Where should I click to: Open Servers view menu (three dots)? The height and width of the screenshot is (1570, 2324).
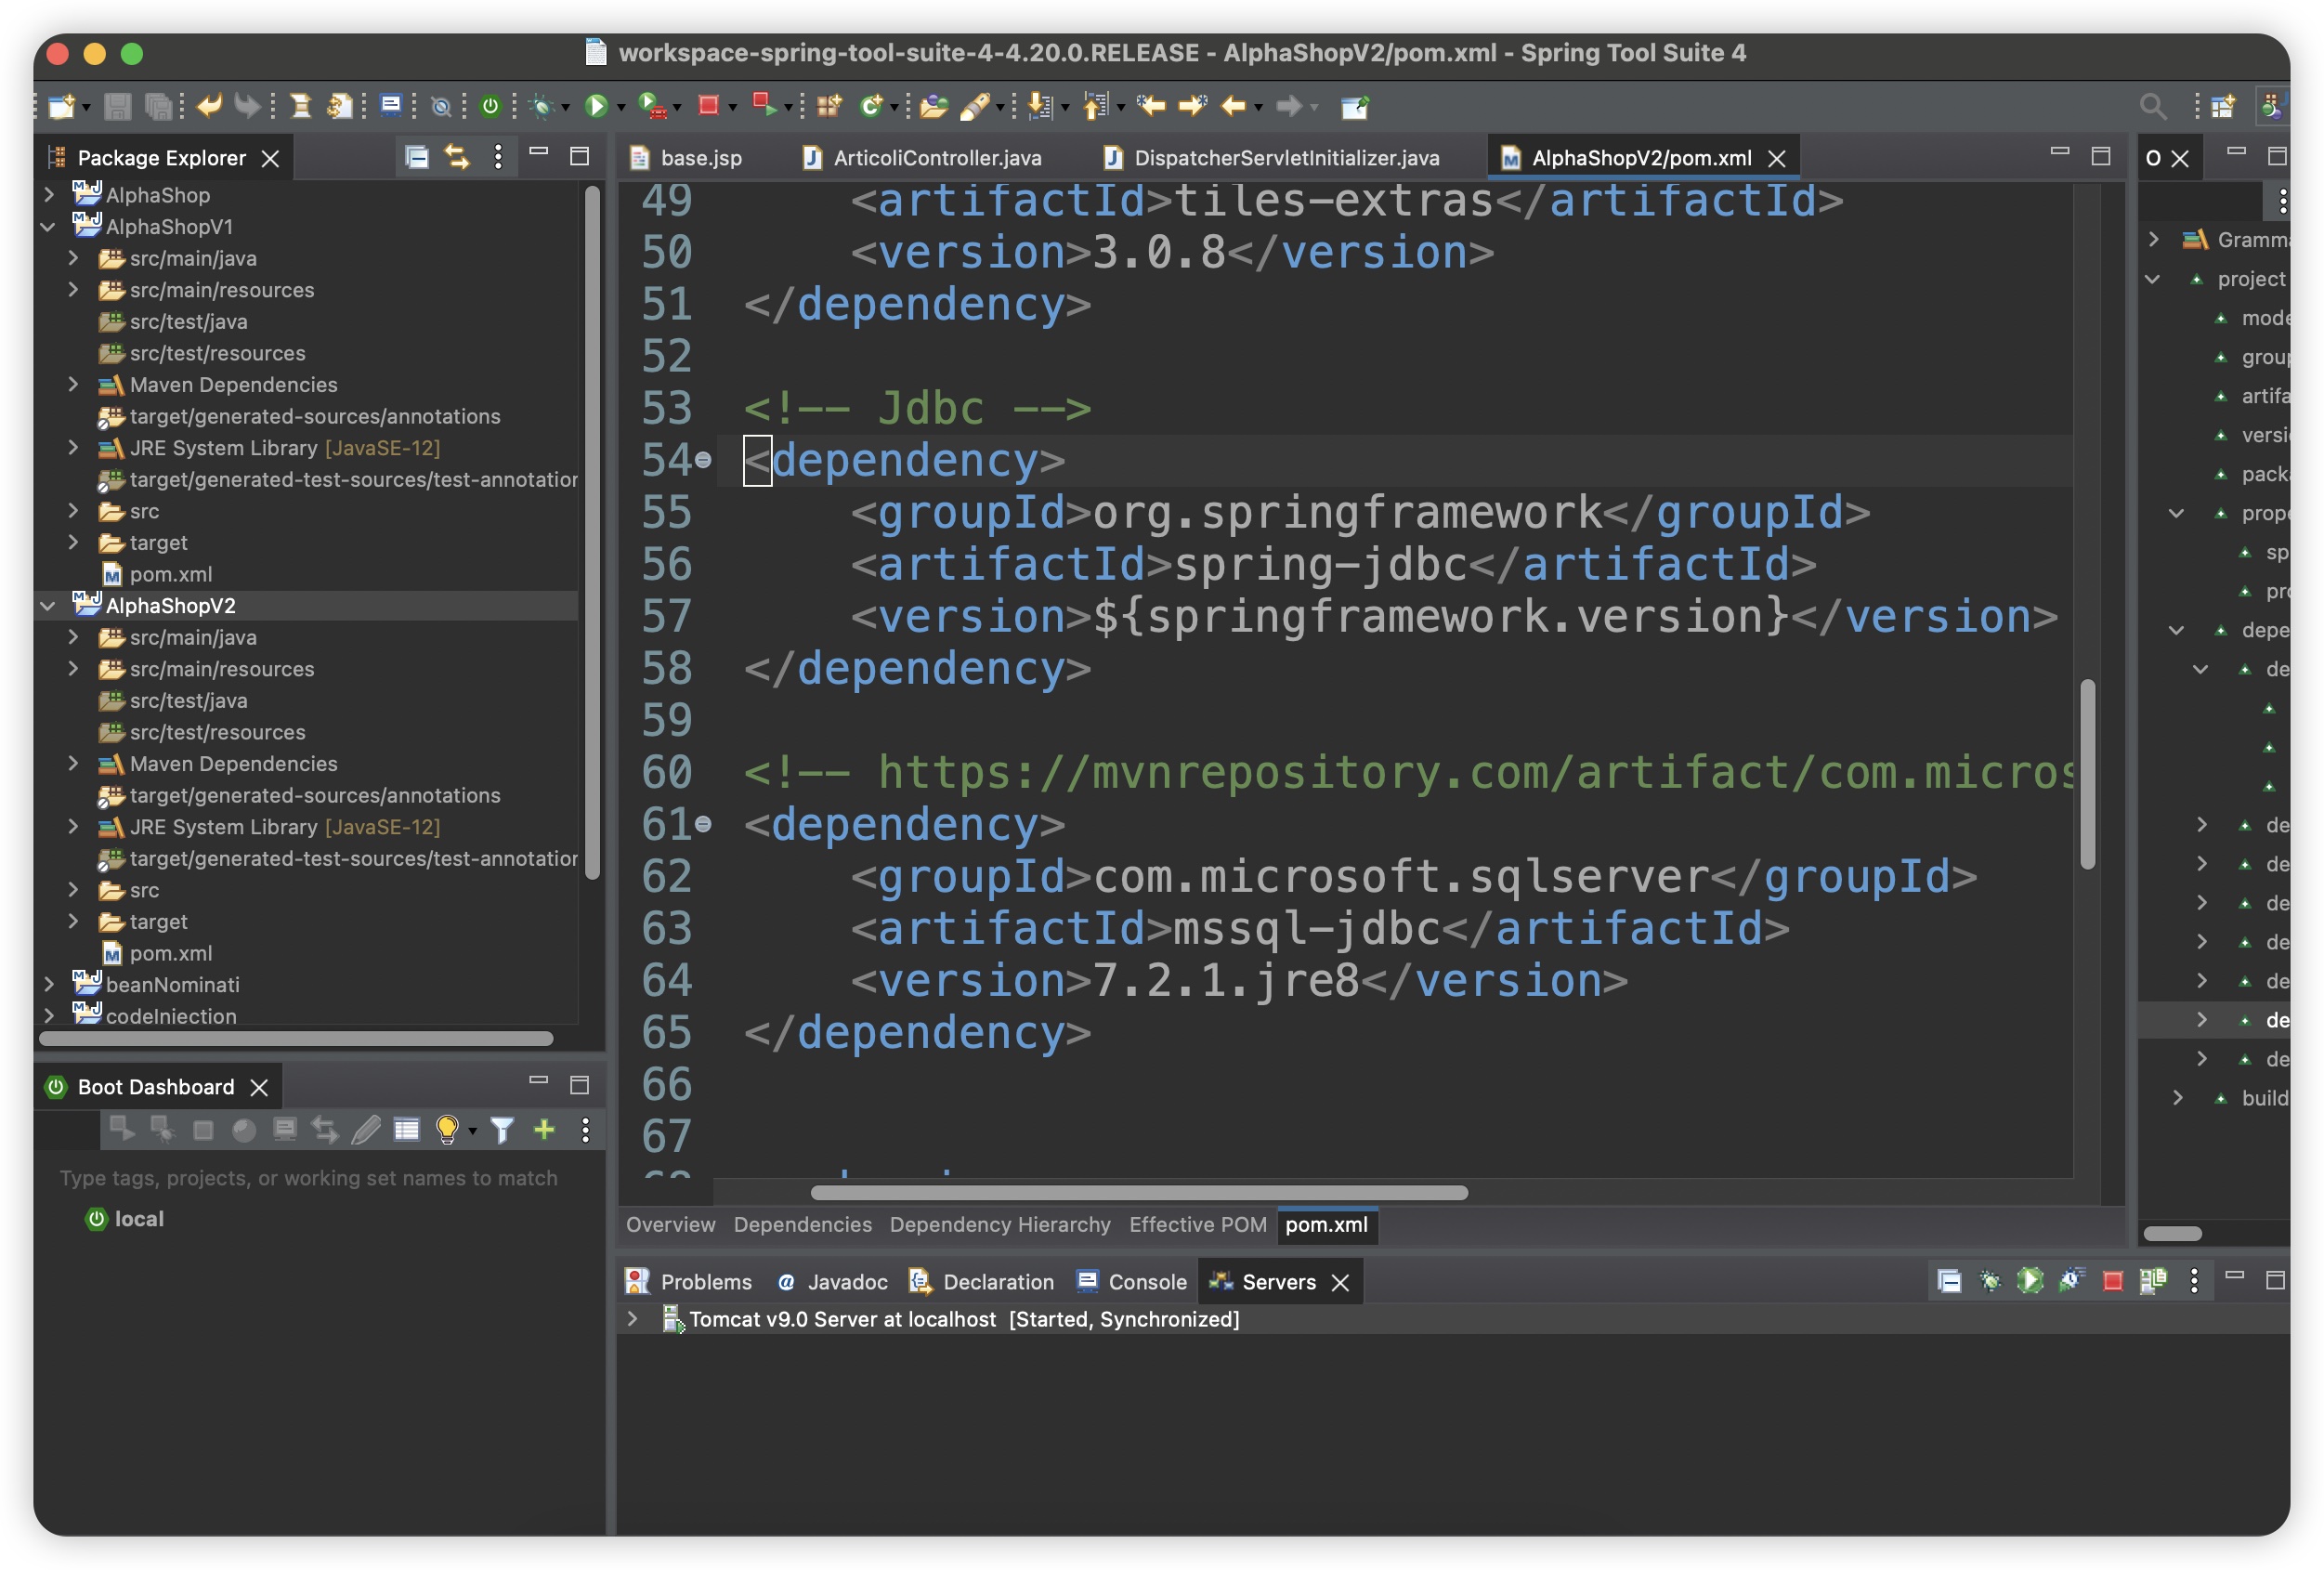tap(2194, 1281)
